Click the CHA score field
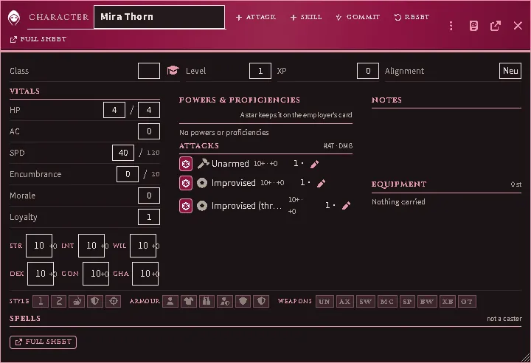531x363 pixels. [145, 274]
